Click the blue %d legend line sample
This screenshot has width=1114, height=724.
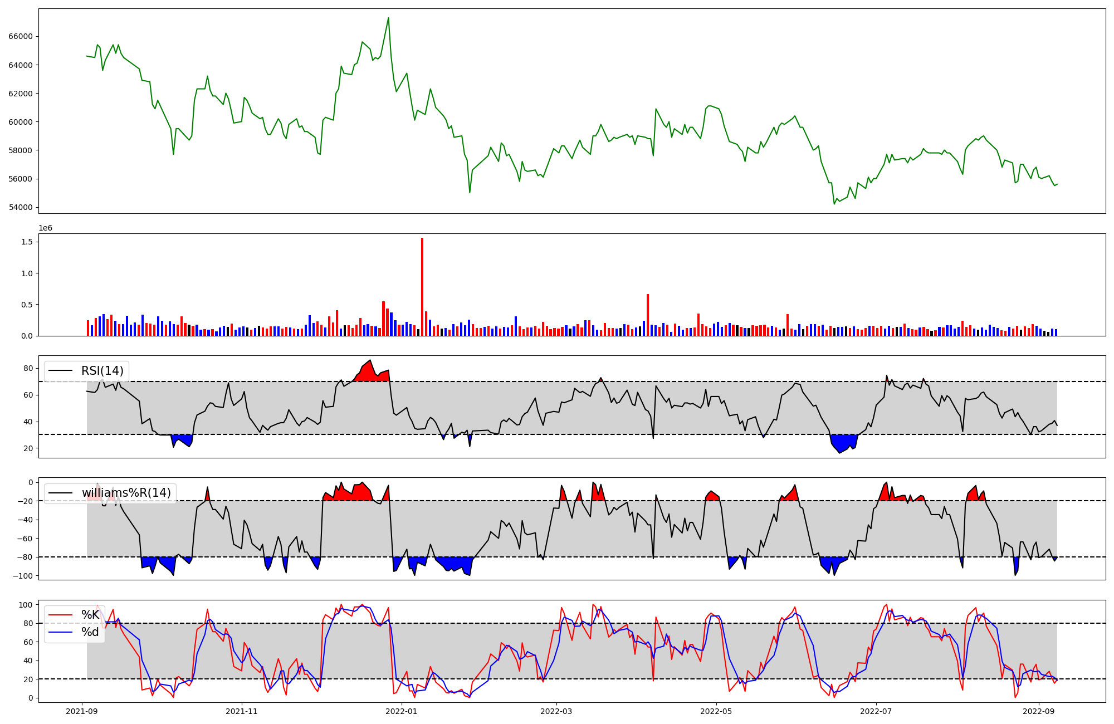click(x=61, y=632)
